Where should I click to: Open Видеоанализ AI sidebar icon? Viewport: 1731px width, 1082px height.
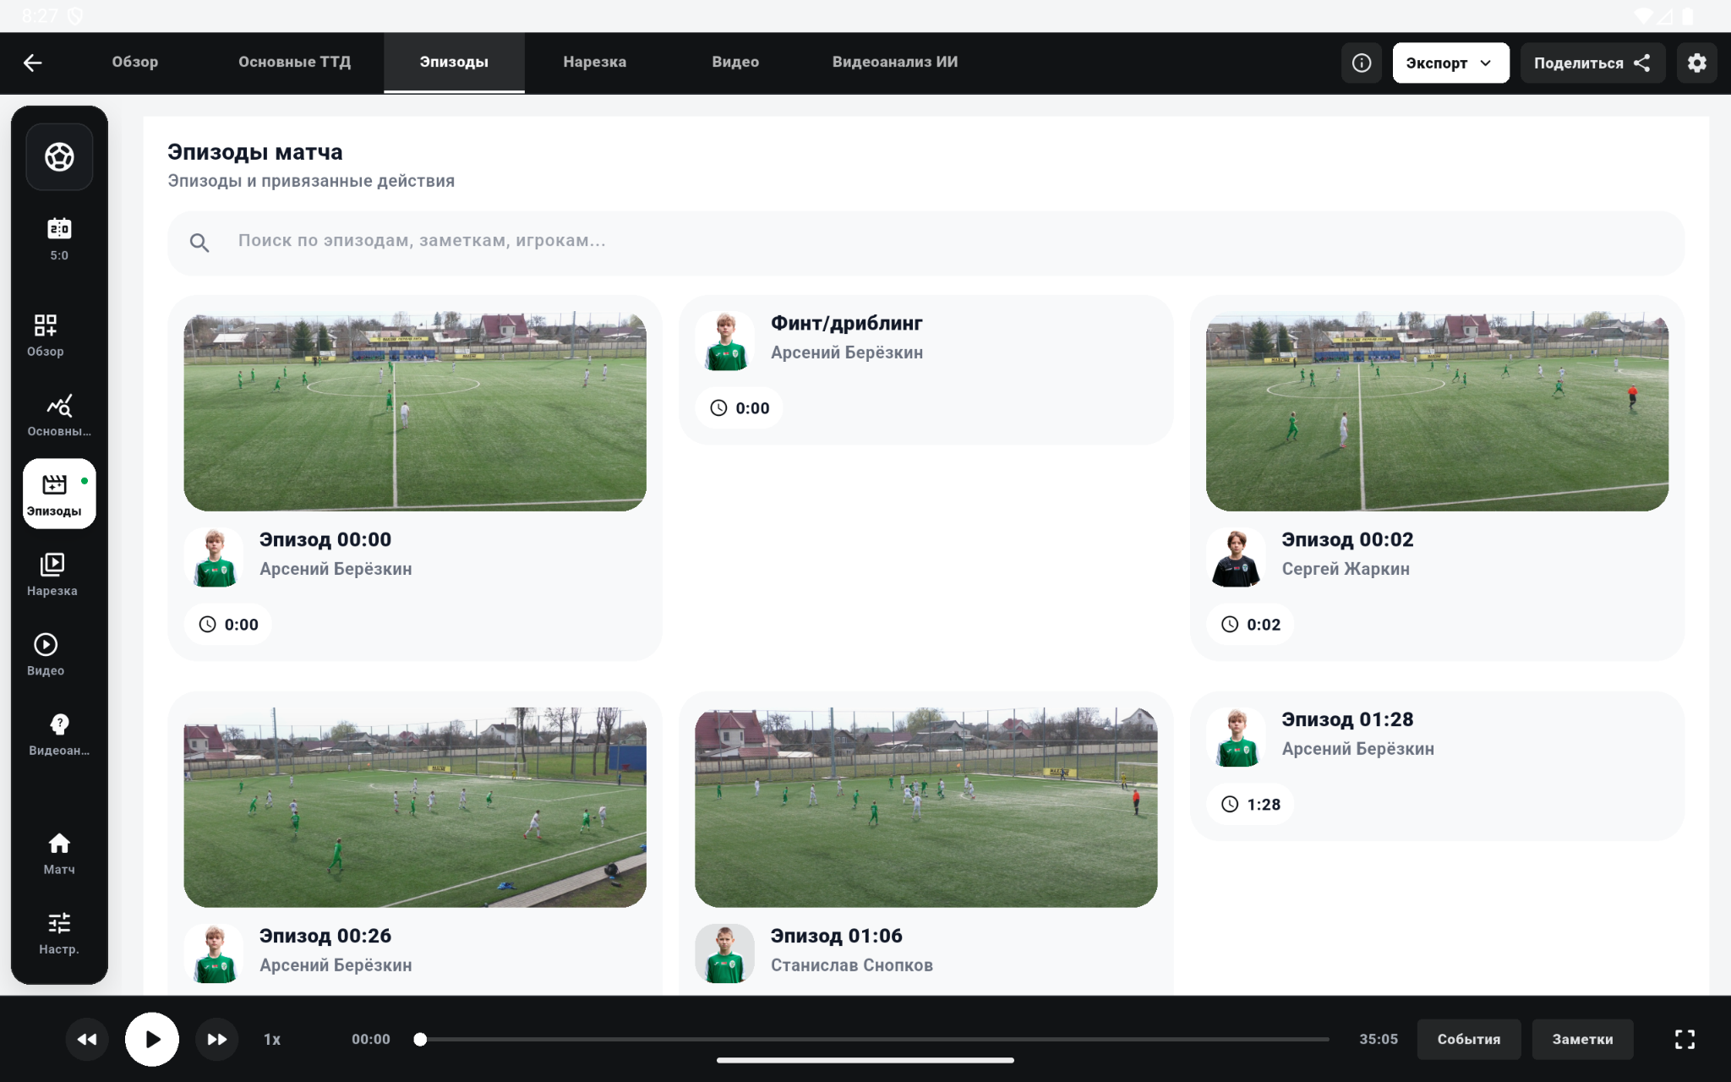pos(59,734)
